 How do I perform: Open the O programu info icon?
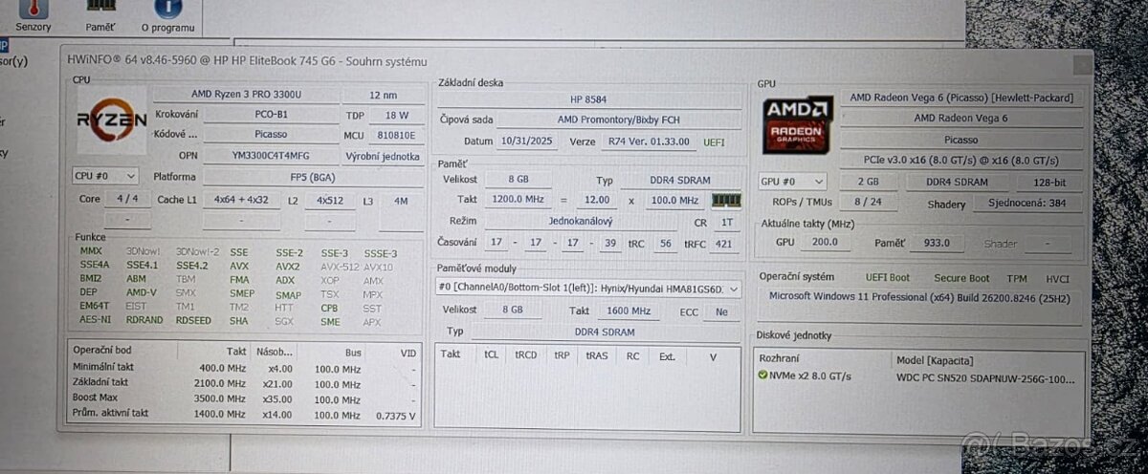pos(166,9)
